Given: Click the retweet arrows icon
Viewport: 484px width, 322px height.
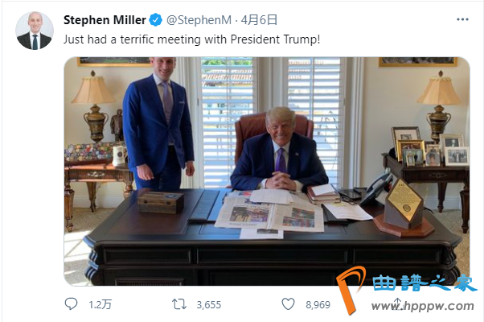Looking at the screenshot, I should coord(181,304).
